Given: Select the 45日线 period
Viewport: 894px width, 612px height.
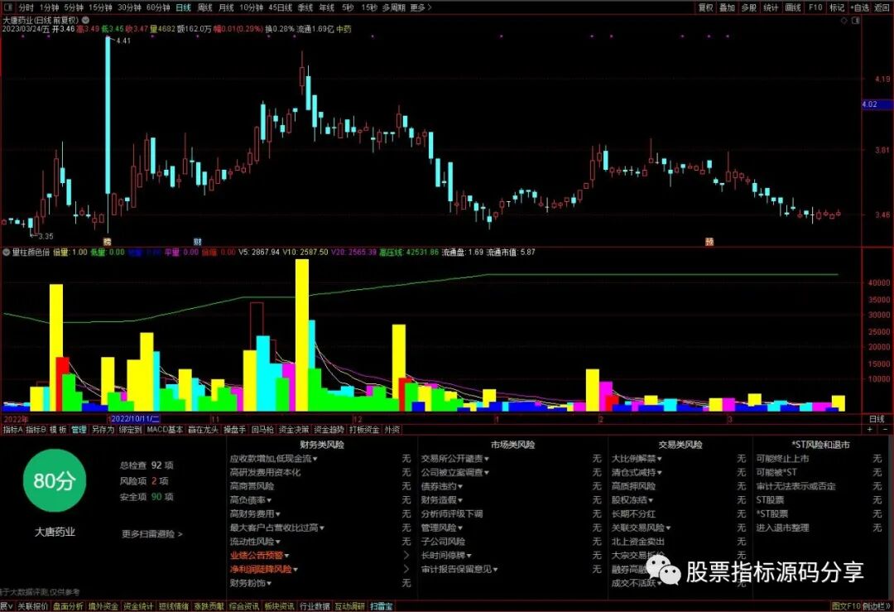Looking at the screenshot, I should [x=280, y=7].
